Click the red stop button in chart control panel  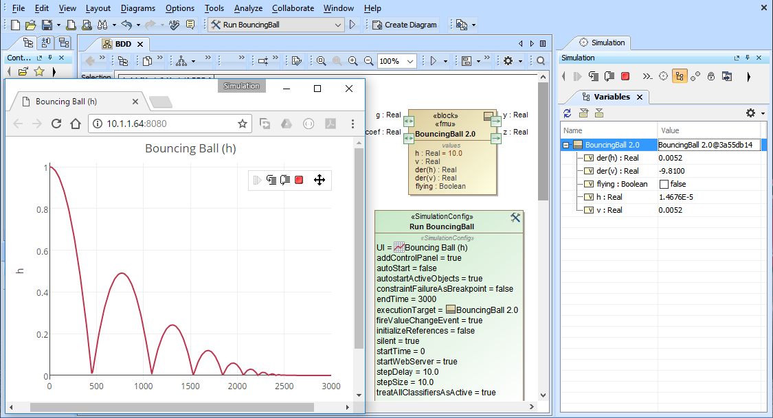(x=299, y=181)
